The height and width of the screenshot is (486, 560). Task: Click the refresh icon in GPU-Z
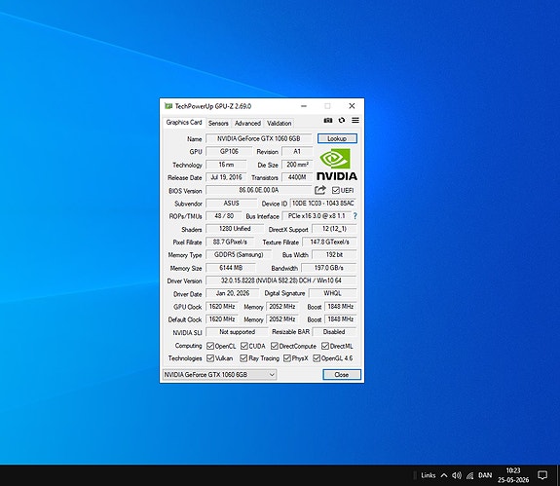point(342,121)
